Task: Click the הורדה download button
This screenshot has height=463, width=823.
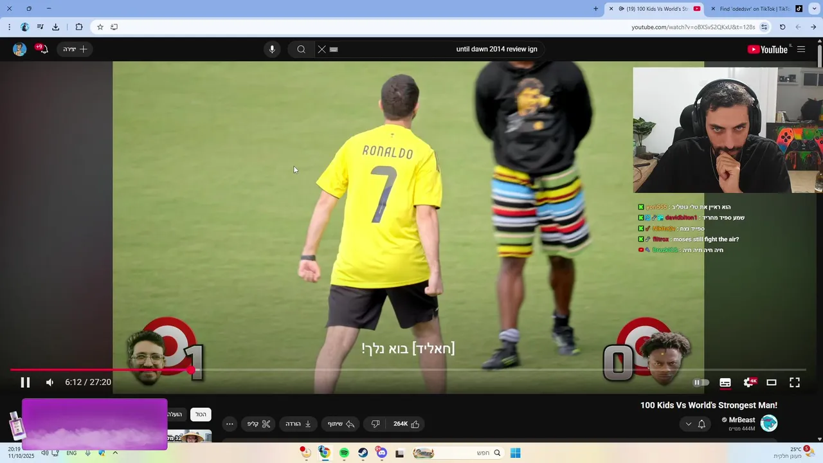Action: pyautogui.click(x=299, y=424)
